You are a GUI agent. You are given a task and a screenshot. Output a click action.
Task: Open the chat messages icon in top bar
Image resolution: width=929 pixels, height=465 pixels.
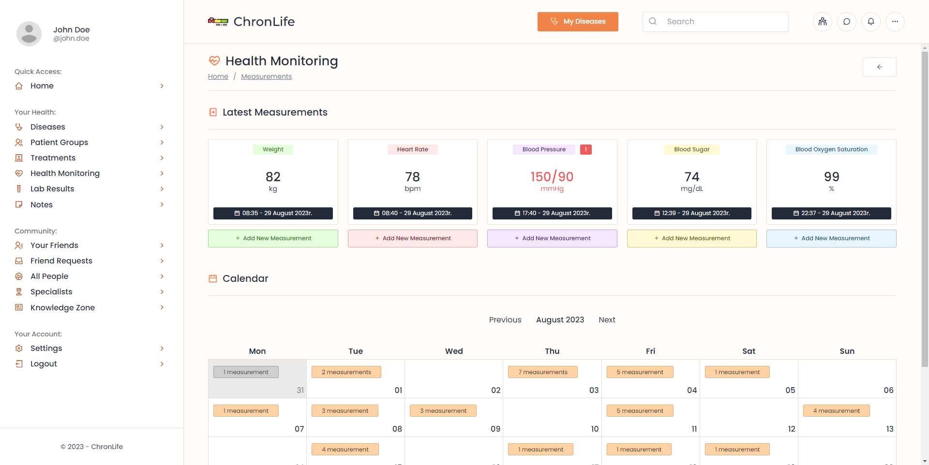tap(847, 22)
